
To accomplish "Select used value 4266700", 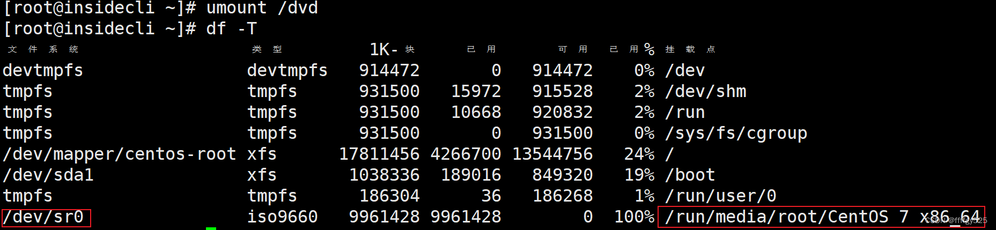I will point(466,154).
